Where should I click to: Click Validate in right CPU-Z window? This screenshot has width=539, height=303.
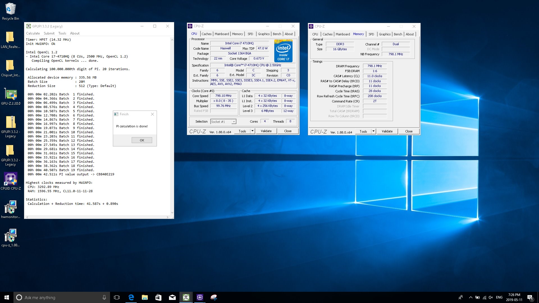tap(387, 131)
